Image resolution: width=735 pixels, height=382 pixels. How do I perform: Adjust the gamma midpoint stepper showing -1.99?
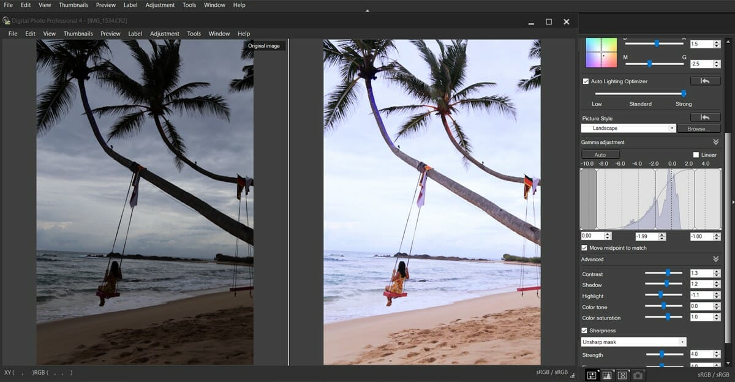tap(663, 236)
